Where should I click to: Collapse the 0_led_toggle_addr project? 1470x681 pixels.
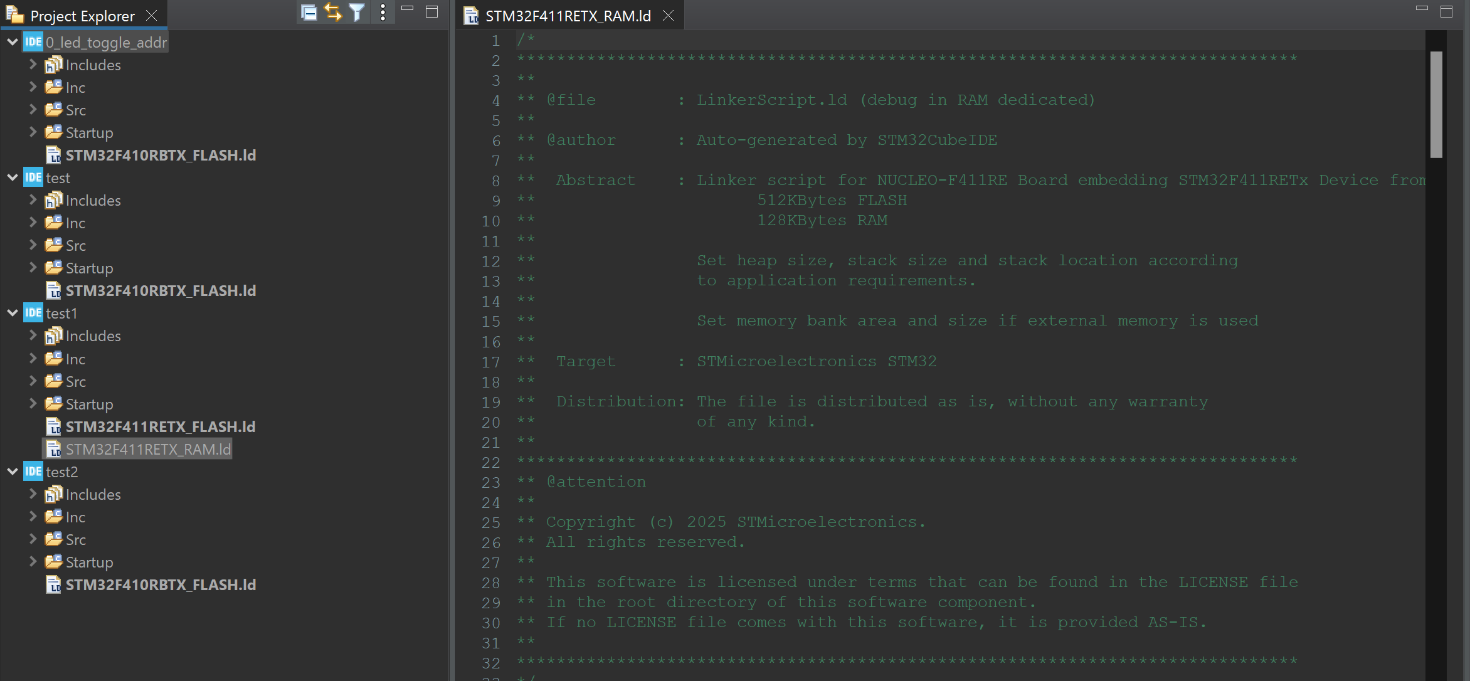click(x=12, y=41)
